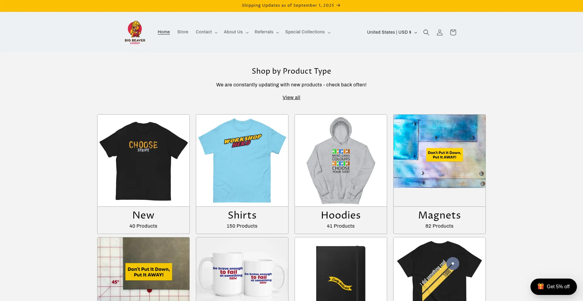Open the Special Collections dropdown
Screen dimensions: 583x301
308,32
